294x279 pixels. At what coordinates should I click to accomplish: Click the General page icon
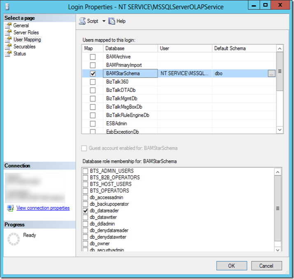pyautogui.click(x=8, y=26)
